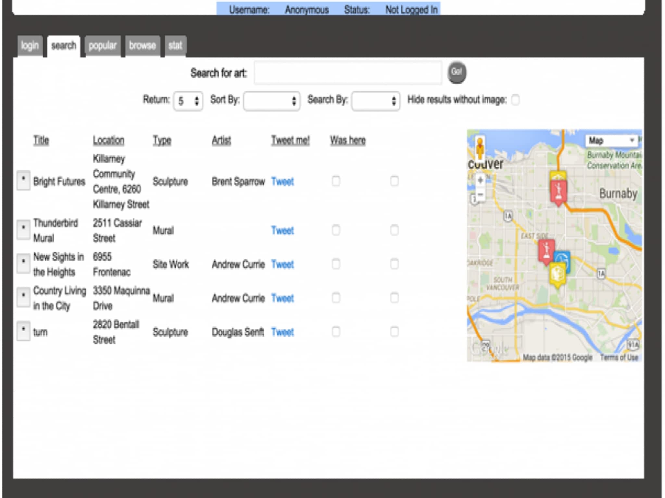Check first Was here box for turn
The image size is (665, 498).
click(x=336, y=332)
